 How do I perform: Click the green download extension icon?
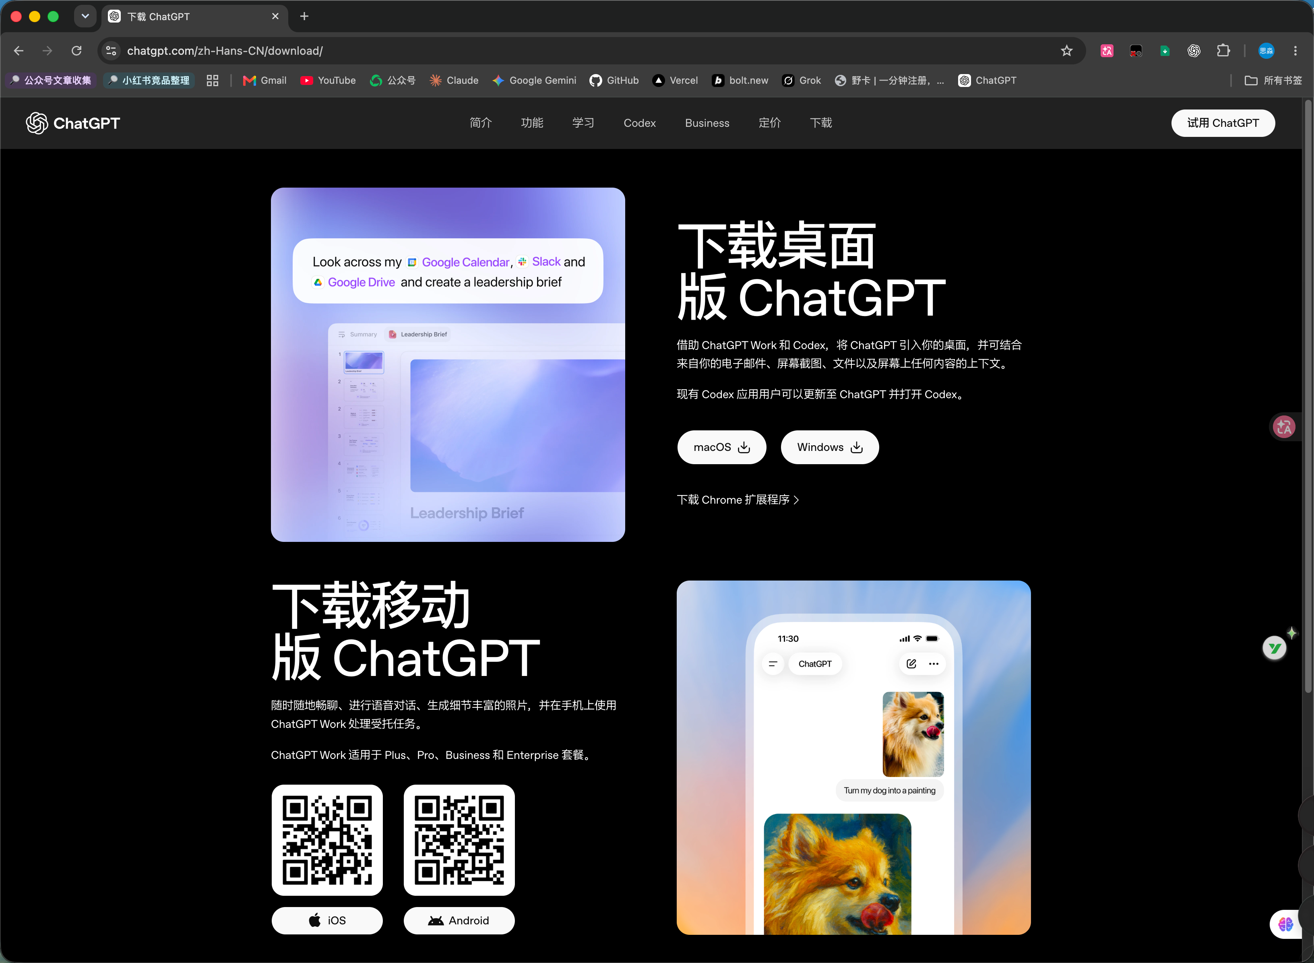1165,51
